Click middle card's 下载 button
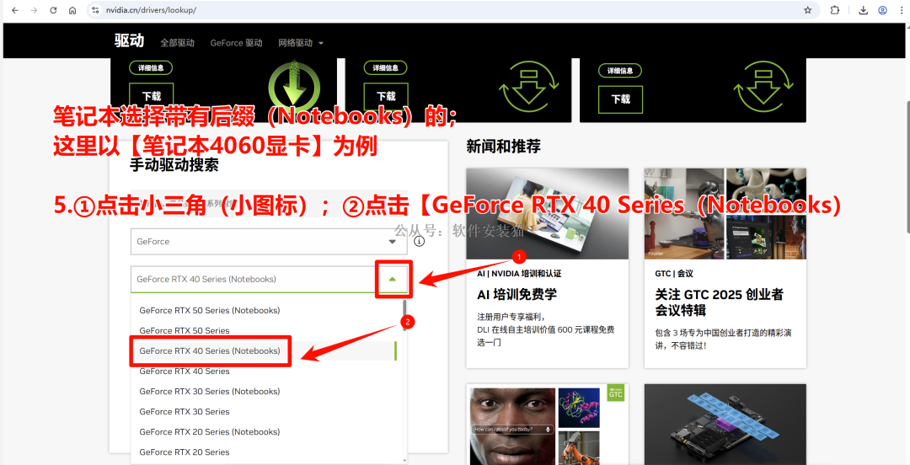This screenshot has height=465, width=910. tap(386, 96)
